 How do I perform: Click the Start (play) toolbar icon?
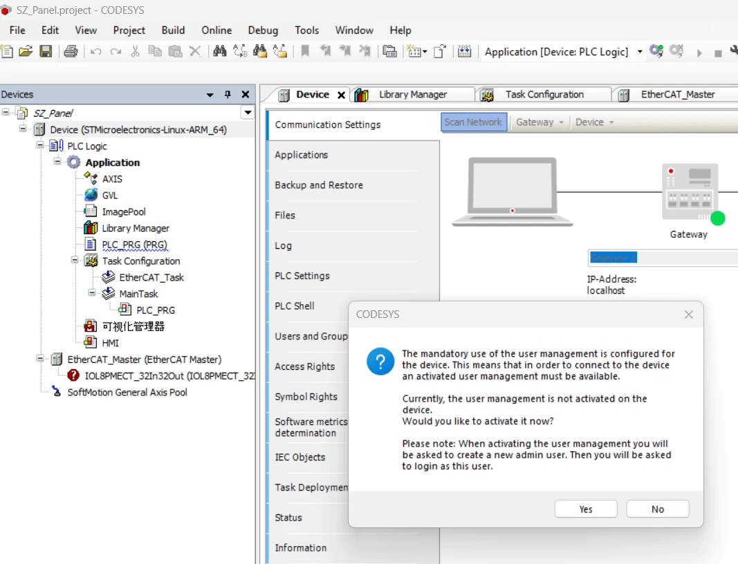699,53
